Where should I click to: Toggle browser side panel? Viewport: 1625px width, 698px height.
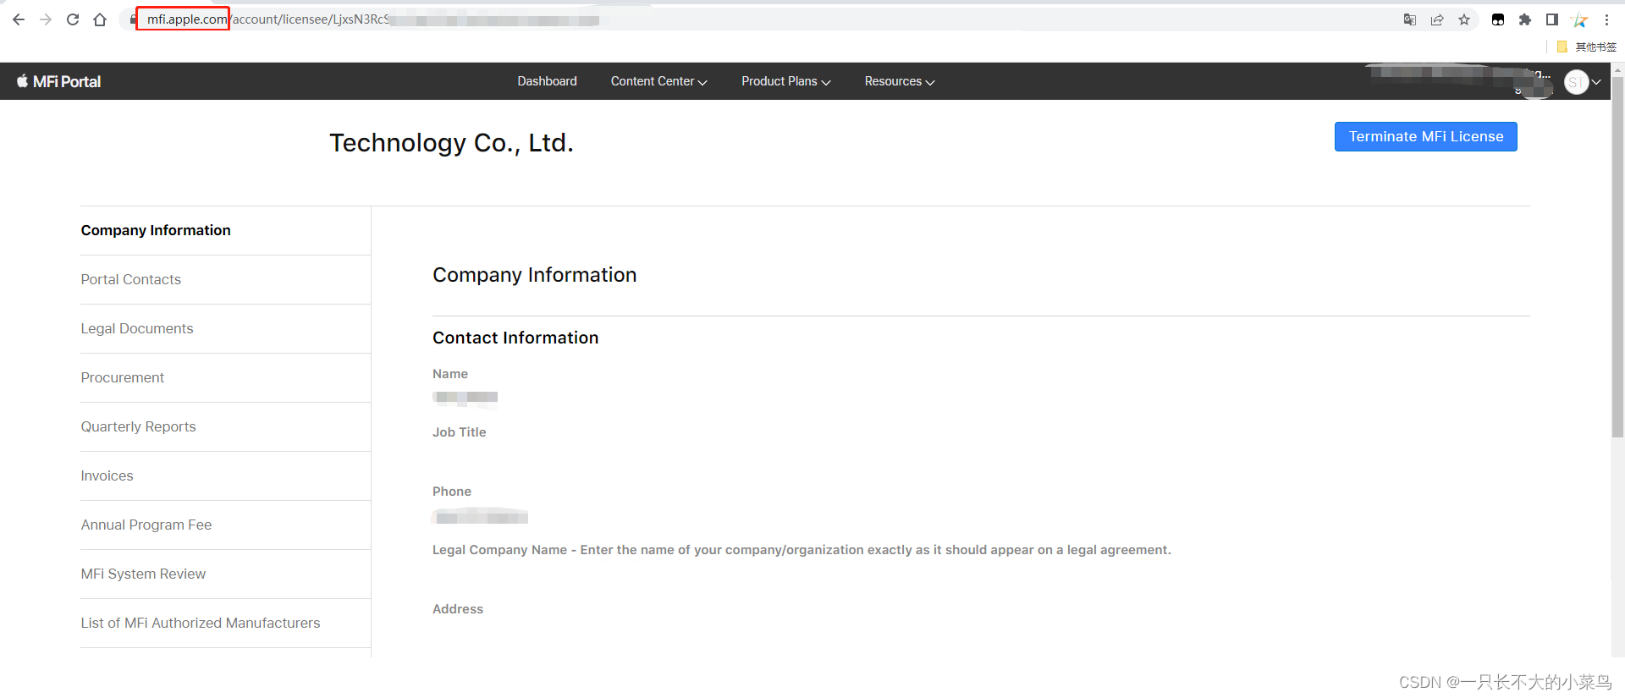coord(1552,19)
